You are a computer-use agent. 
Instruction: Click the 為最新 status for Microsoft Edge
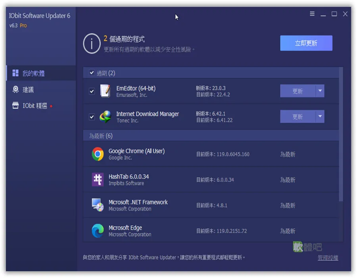(288, 231)
